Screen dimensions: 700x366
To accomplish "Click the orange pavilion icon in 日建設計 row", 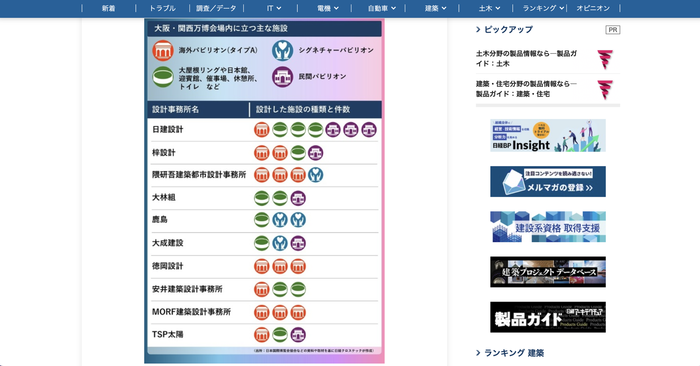I will (x=262, y=130).
